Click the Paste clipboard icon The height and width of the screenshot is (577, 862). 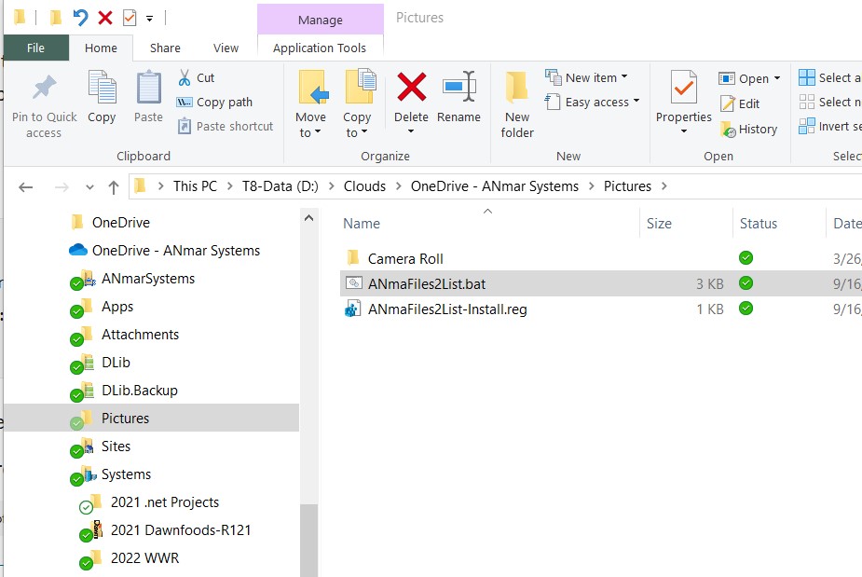pos(148,89)
